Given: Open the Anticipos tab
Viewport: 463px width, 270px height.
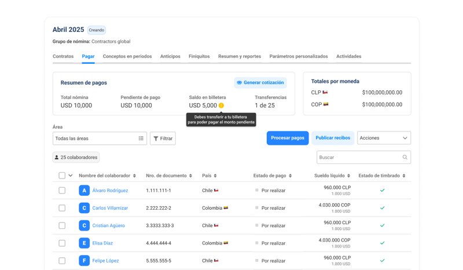Looking at the screenshot, I should click(170, 56).
